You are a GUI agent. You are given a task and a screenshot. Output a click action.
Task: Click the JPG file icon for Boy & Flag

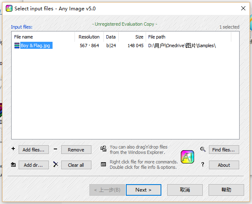17,46
